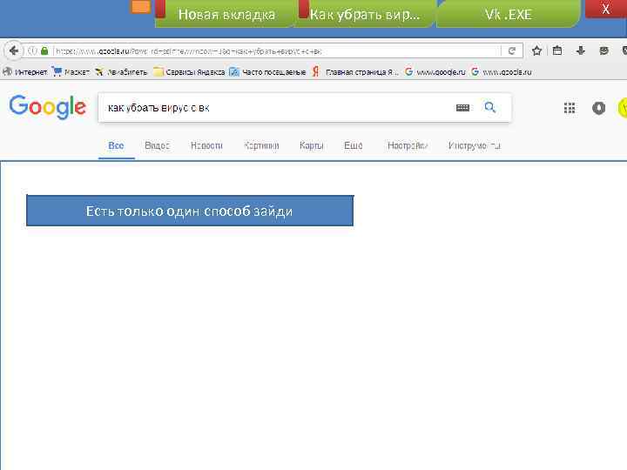Open the yellow Google account avatar
Image resolution: width=627 pixels, height=470 pixels.
[623, 108]
